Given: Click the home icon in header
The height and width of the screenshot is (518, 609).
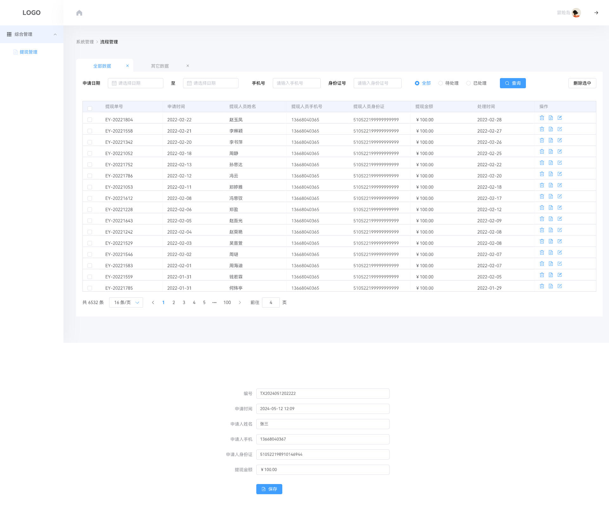Looking at the screenshot, I should pyautogui.click(x=79, y=13).
